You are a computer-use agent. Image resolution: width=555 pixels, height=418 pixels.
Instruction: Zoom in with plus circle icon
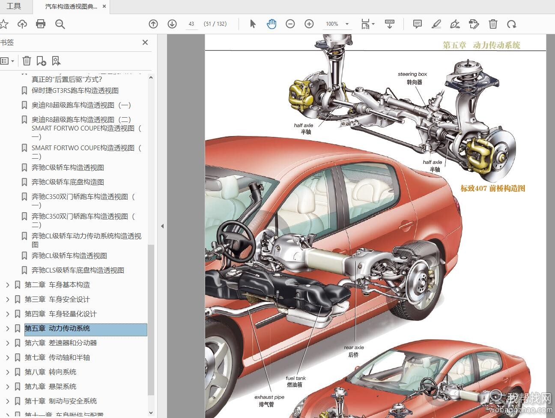309,24
